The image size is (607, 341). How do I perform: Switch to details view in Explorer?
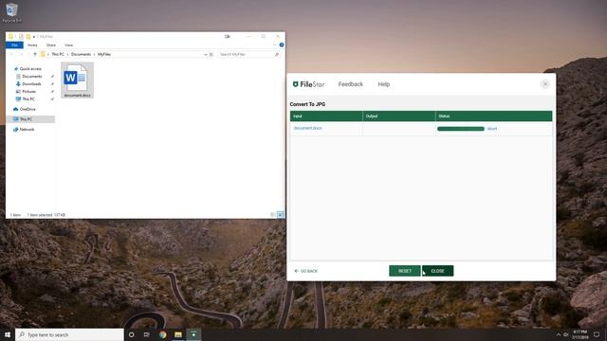click(x=273, y=215)
